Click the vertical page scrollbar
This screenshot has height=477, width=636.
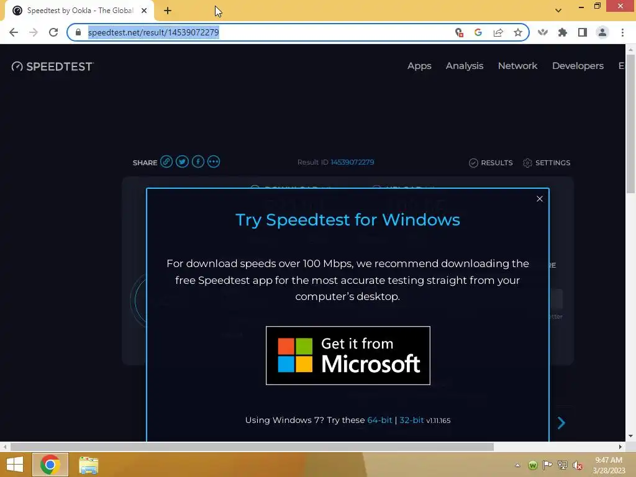coord(630,124)
